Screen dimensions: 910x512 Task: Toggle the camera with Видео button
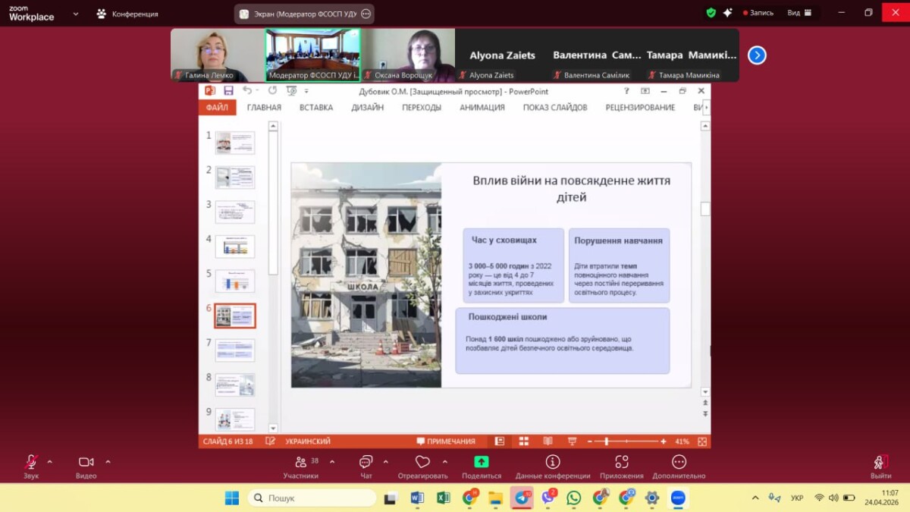pyautogui.click(x=86, y=462)
